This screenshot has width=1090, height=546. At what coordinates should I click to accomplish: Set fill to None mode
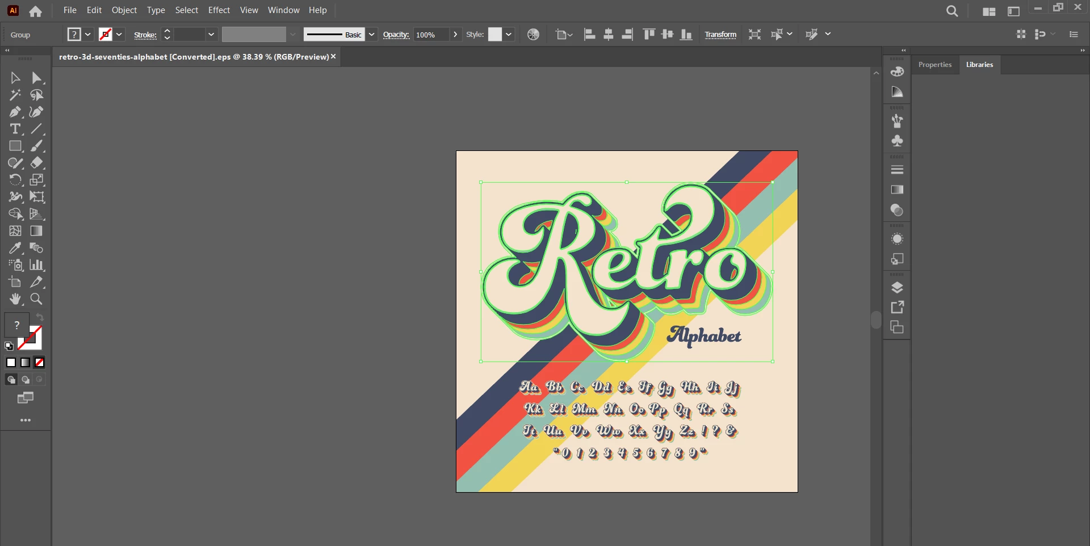39,363
